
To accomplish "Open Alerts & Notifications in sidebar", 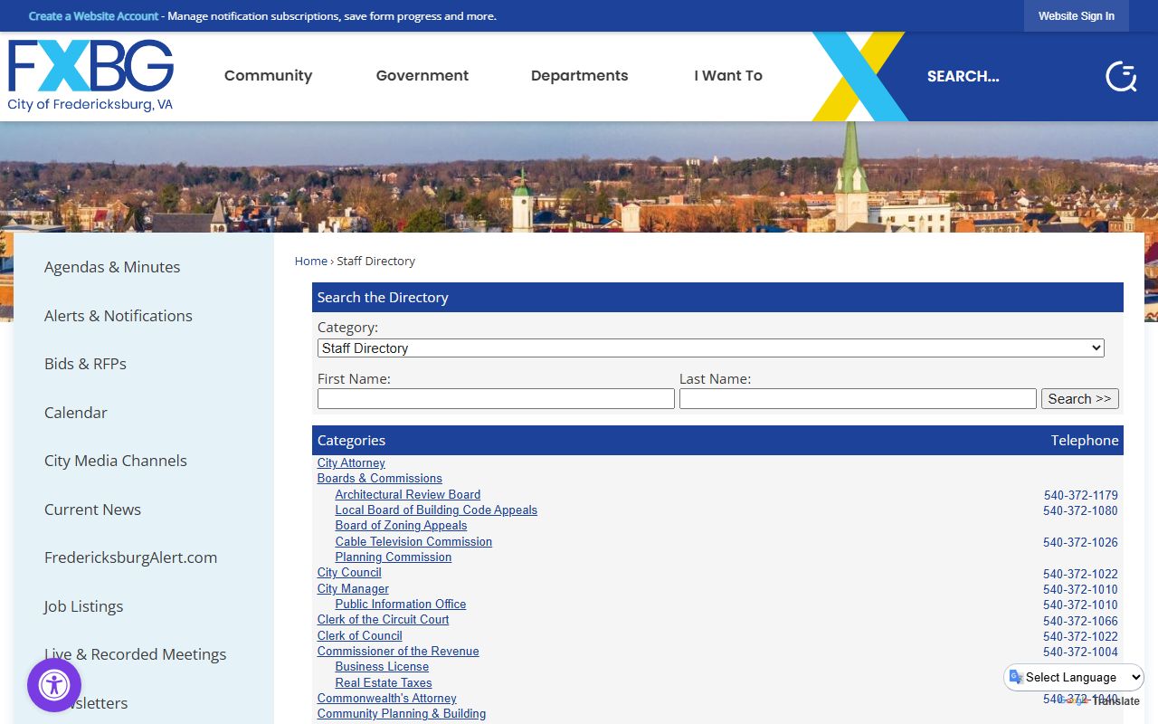I will pyautogui.click(x=119, y=316).
